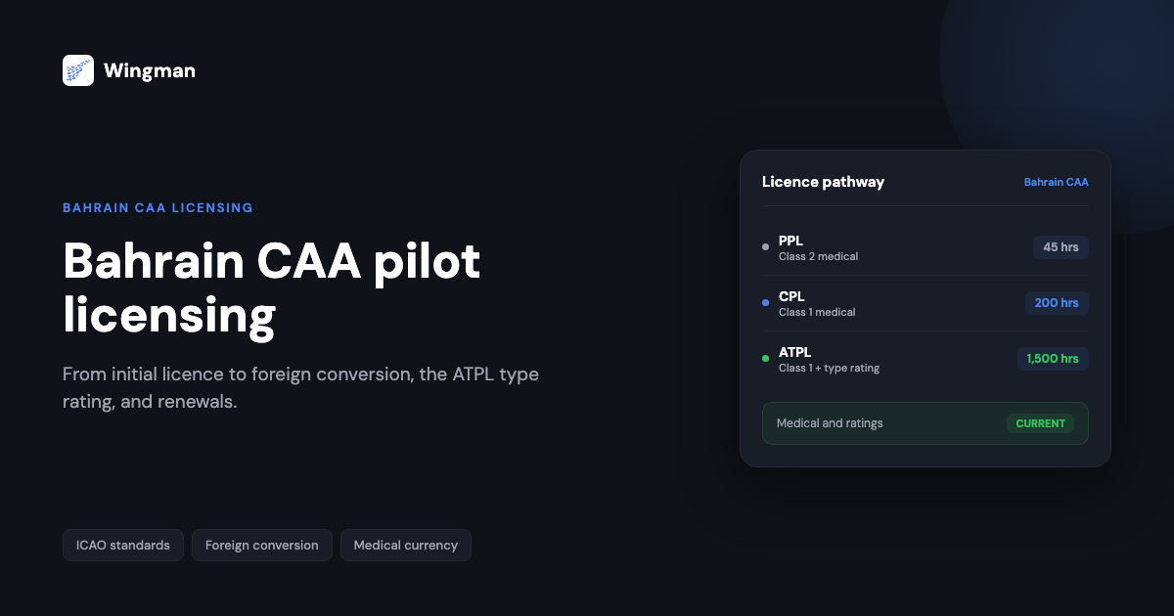Select the PPL Class 2 medical row
1174x616 pixels.
coord(926,247)
